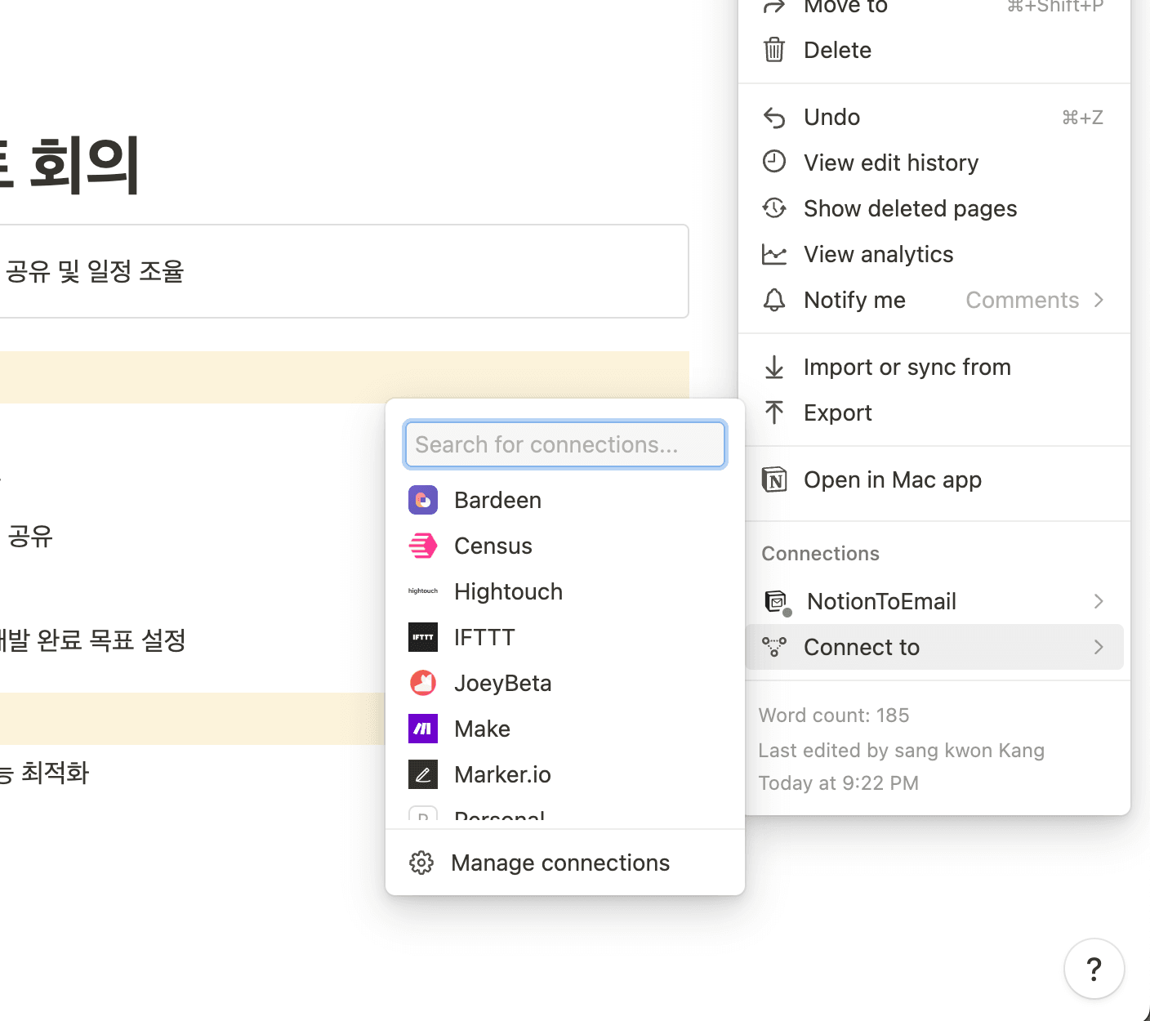Image resolution: width=1150 pixels, height=1021 pixels.
Task: Choose Show deleted pages menu entry
Action: [910, 208]
